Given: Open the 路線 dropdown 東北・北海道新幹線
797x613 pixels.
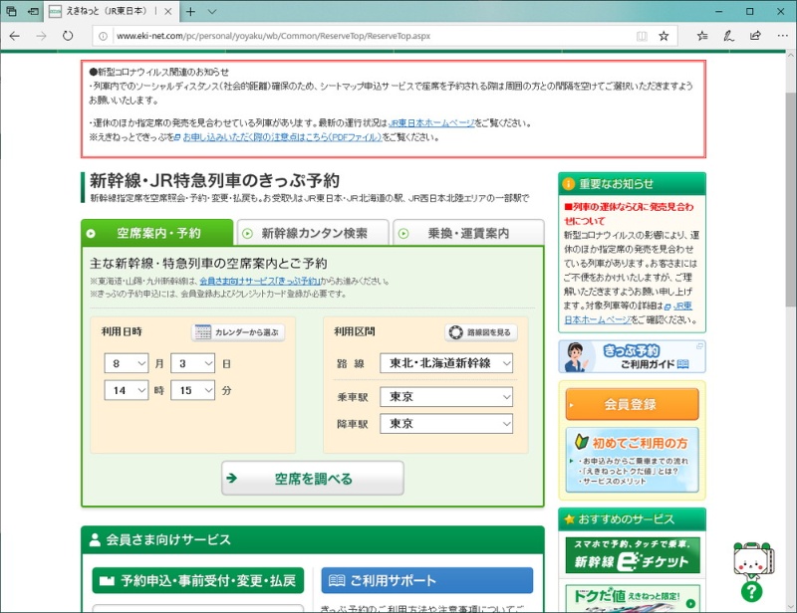Looking at the screenshot, I should point(446,363).
